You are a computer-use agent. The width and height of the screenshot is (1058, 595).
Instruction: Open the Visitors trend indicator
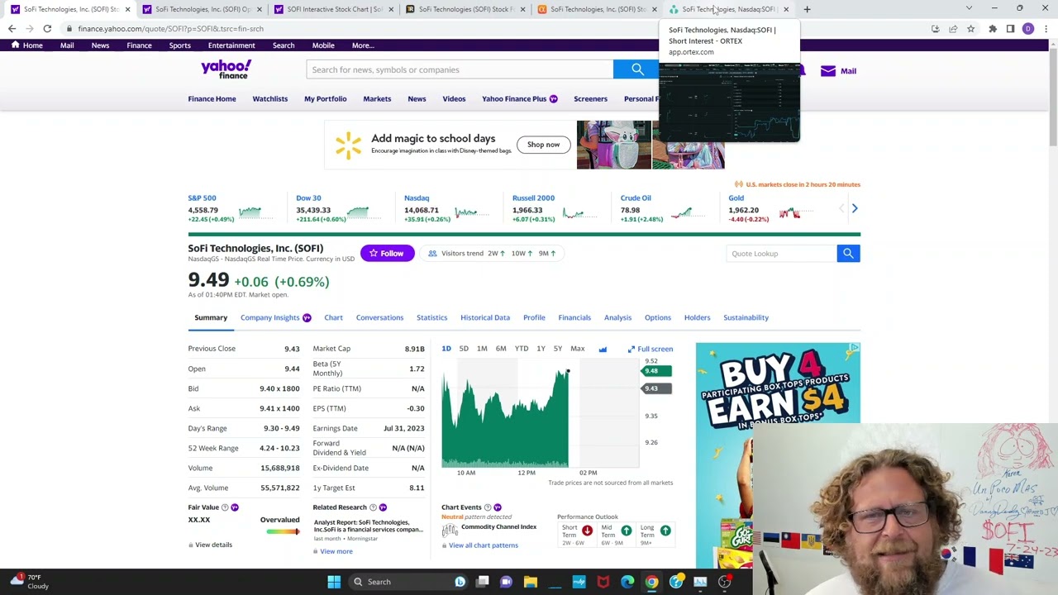click(493, 254)
